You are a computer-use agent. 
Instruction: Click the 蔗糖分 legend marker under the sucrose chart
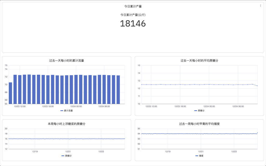pos(195,110)
